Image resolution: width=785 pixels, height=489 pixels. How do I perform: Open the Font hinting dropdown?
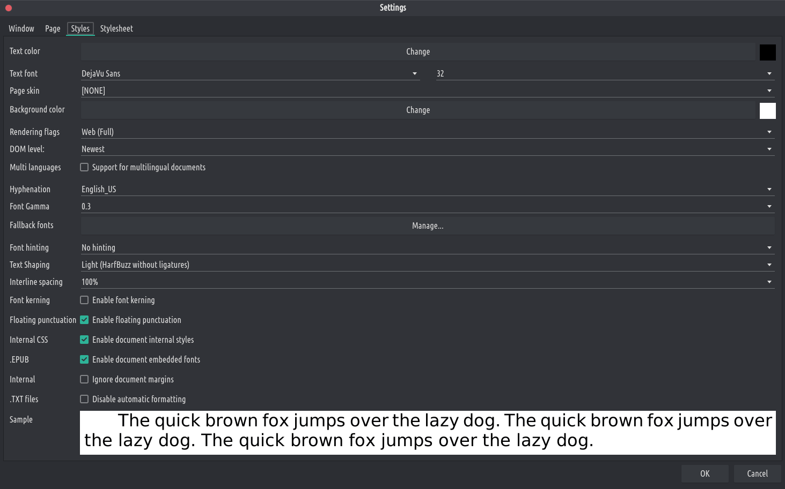tap(427, 248)
